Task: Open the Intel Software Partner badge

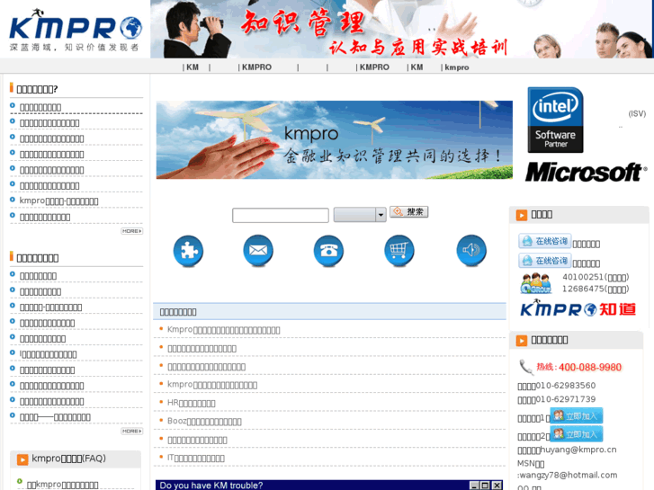Action: tap(555, 120)
